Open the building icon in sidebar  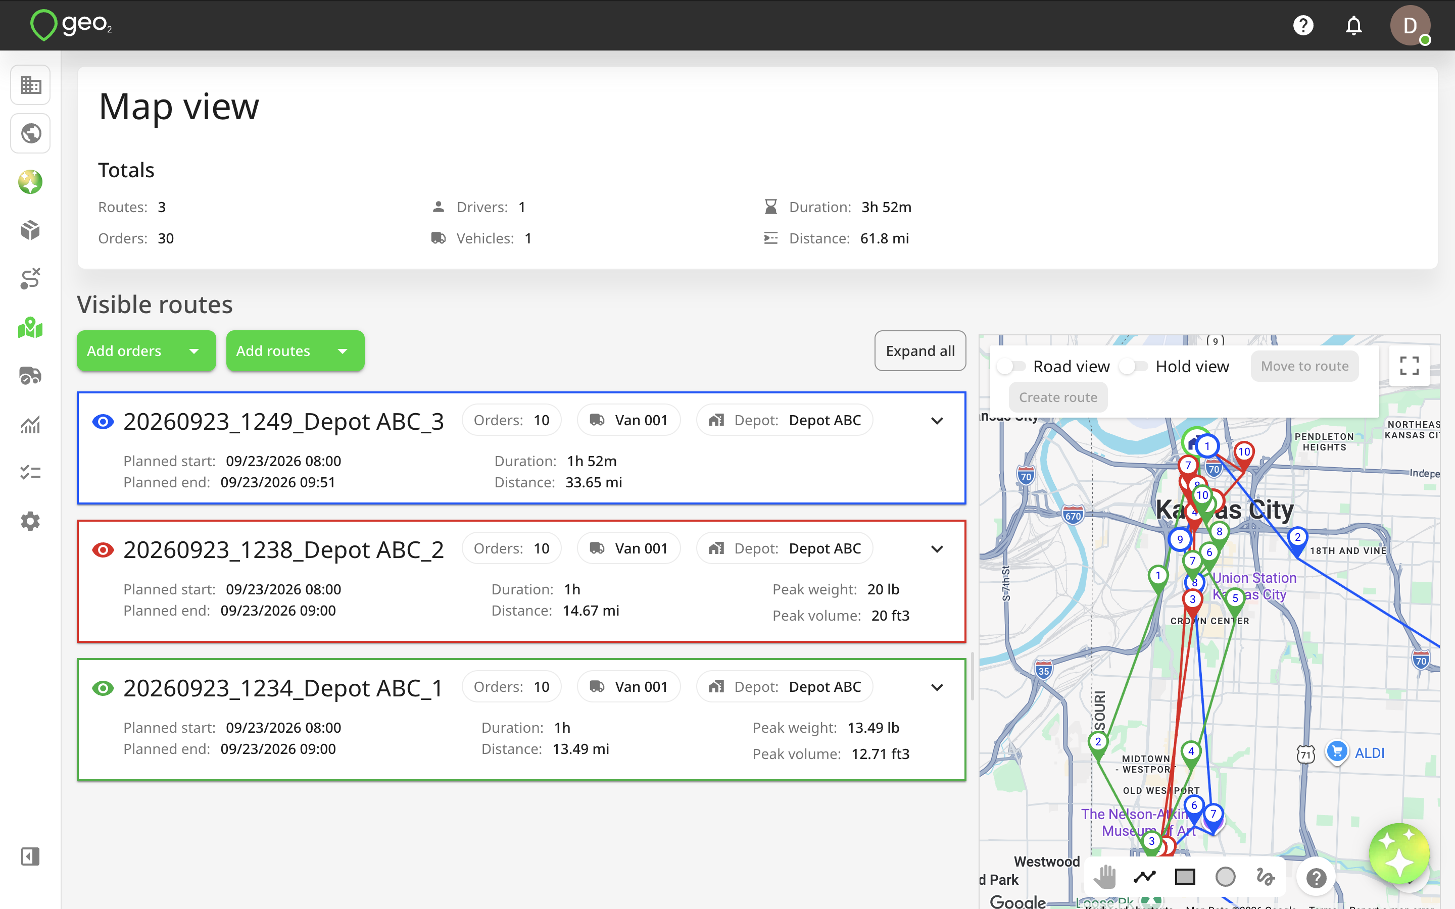pyautogui.click(x=31, y=85)
